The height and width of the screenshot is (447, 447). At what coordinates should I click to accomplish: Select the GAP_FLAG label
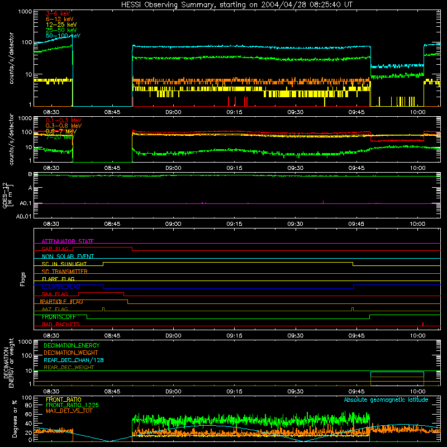click(x=55, y=249)
